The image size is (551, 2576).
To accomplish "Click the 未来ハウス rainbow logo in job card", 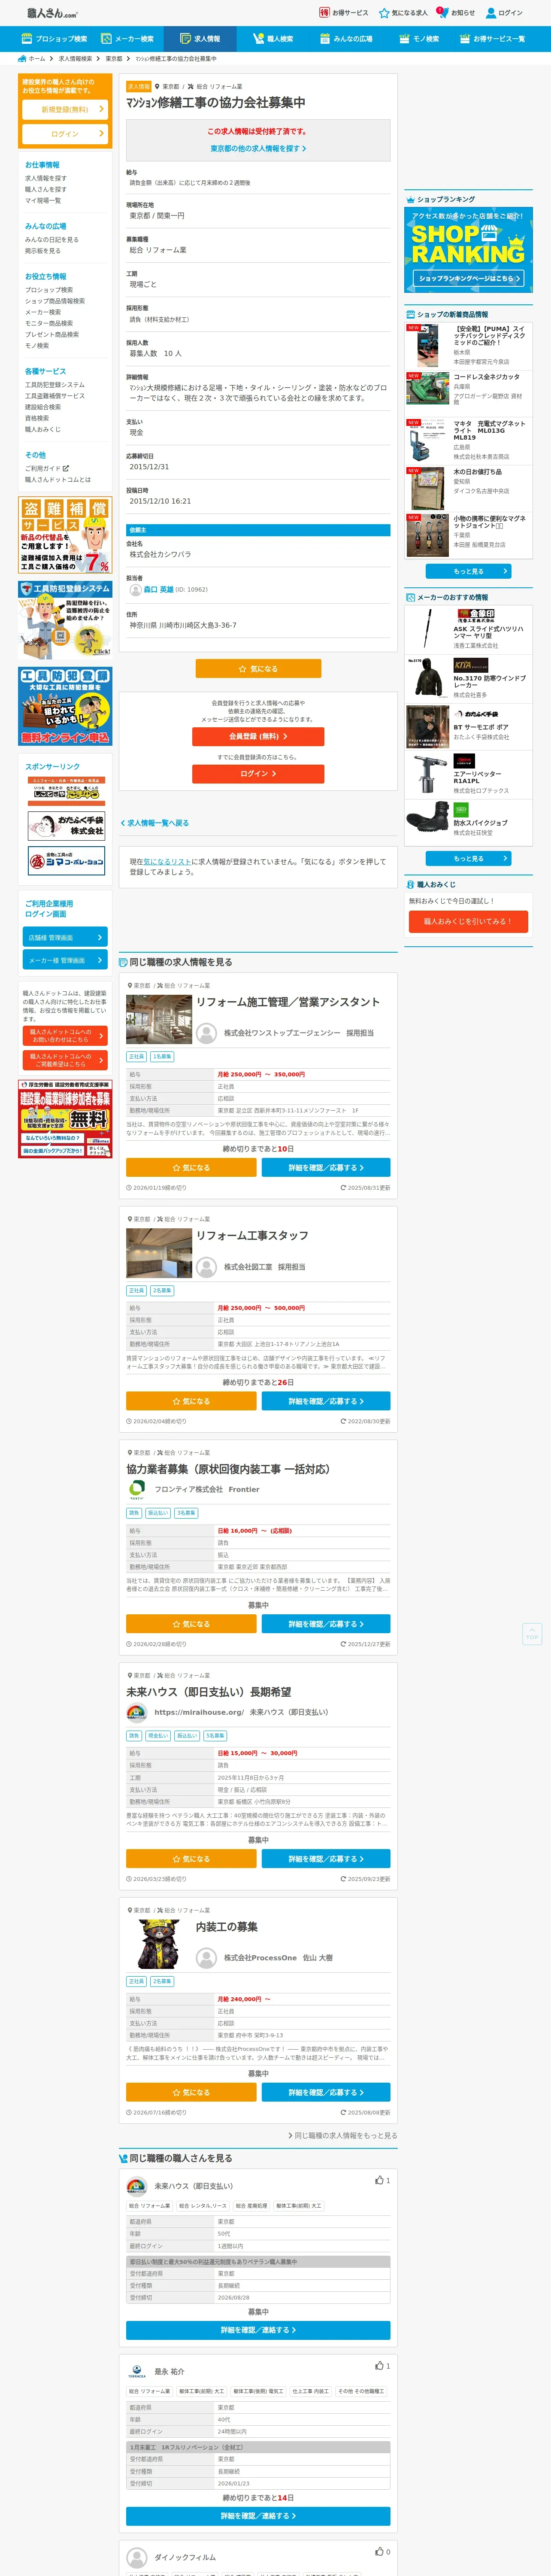I will click(136, 1712).
